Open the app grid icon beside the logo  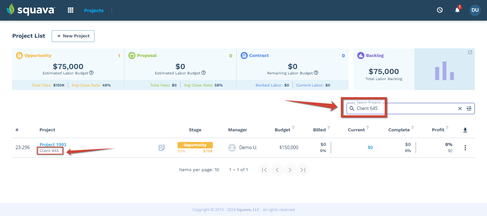click(70, 10)
